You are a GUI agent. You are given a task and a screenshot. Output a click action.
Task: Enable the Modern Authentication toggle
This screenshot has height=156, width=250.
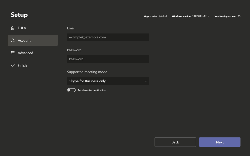click(71, 90)
